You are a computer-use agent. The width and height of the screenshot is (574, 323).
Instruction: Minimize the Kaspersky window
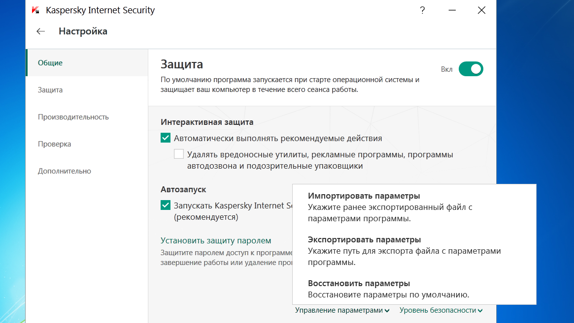(x=452, y=10)
